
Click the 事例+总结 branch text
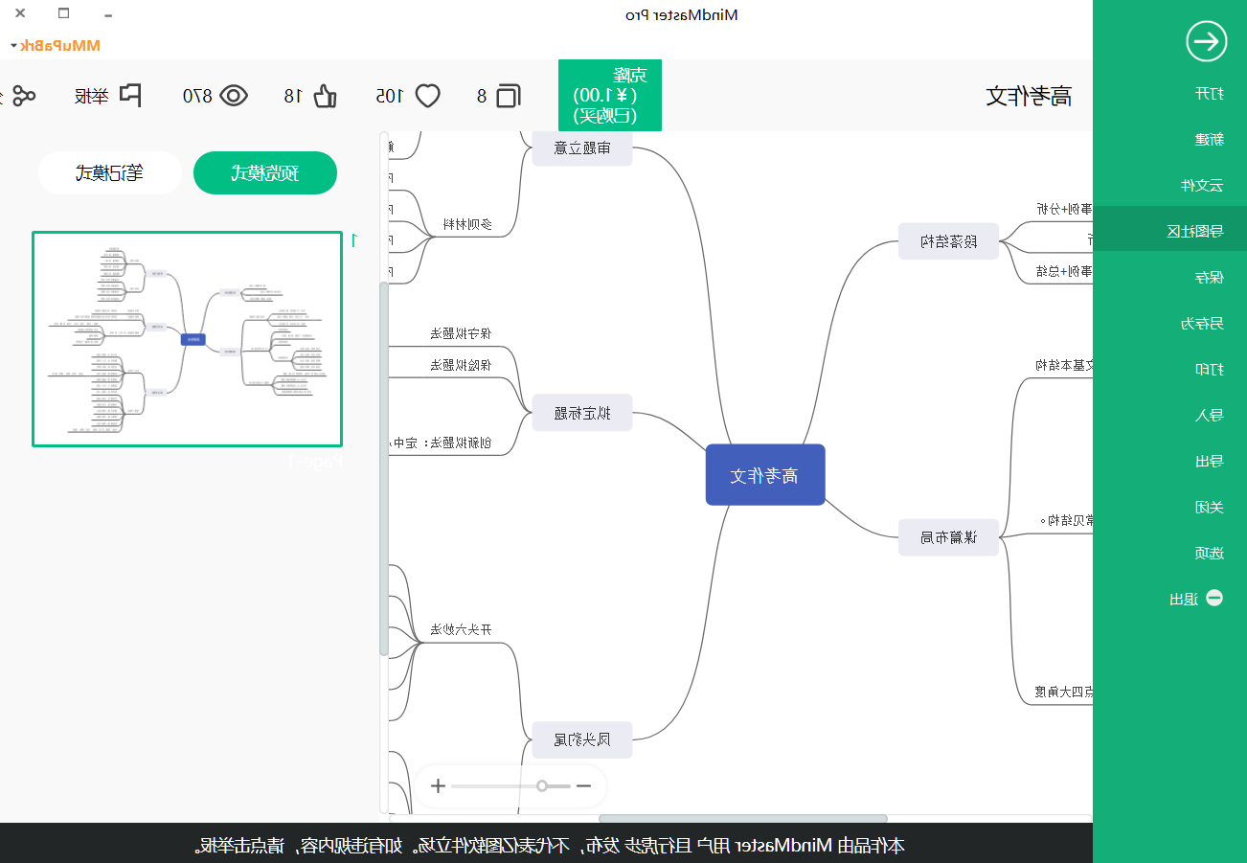coord(1065,271)
